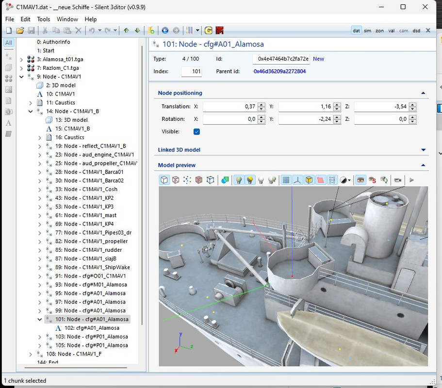Click the blue Parent id link
Screen dimensions: 442x388
[x=279, y=71]
